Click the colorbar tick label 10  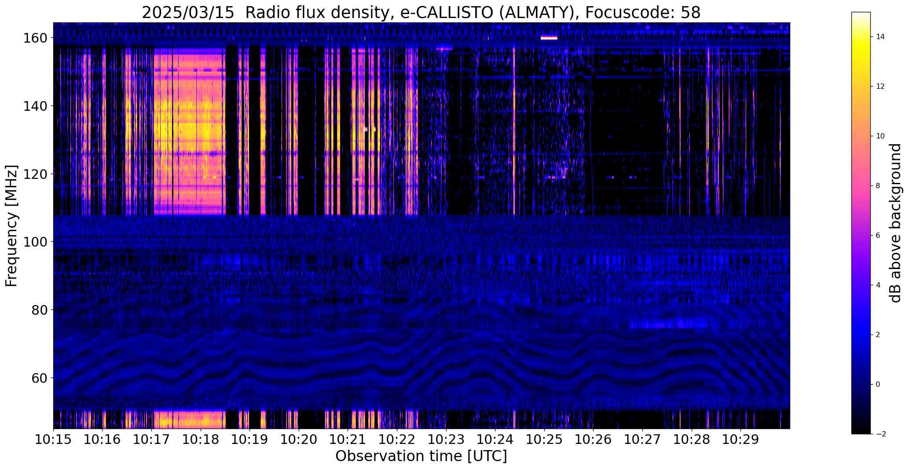(x=880, y=136)
